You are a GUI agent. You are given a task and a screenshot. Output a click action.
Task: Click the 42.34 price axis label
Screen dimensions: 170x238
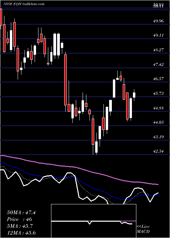pyautogui.click(x=158, y=151)
